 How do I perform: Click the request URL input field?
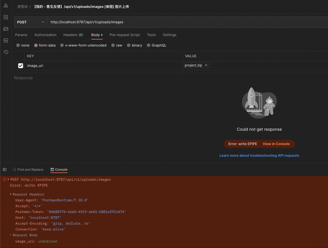[x=188, y=22]
